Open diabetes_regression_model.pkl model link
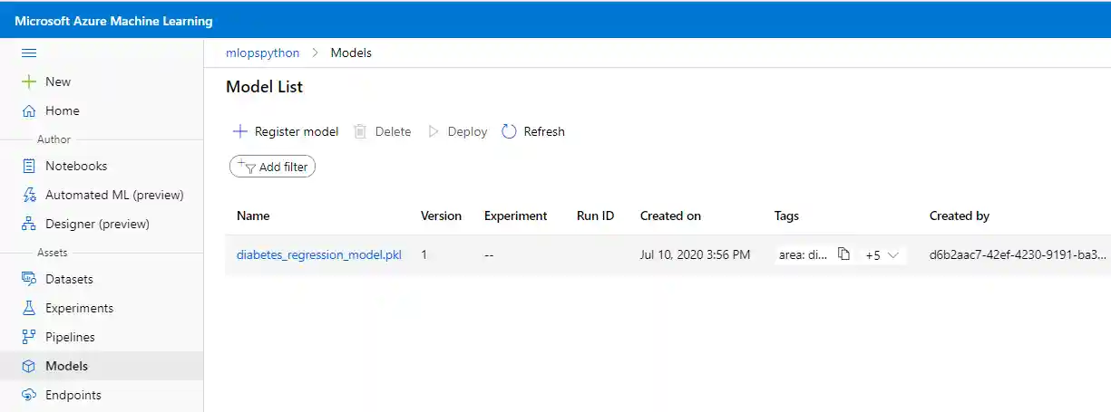1111x412 pixels. [x=318, y=254]
